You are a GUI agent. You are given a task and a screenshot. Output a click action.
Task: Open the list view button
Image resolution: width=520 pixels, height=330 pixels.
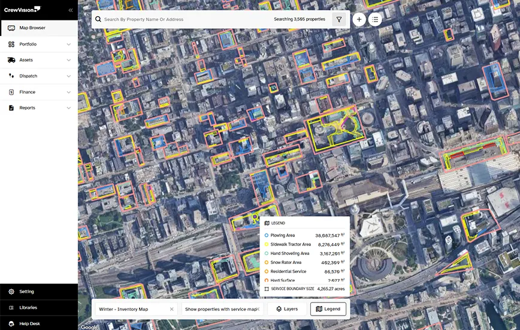pos(375,19)
